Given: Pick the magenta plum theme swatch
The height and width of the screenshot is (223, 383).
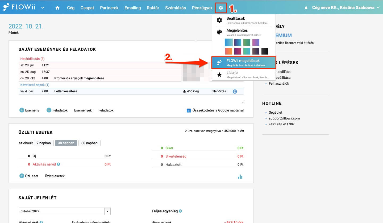Looking at the screenshot, I should point(238,51).
